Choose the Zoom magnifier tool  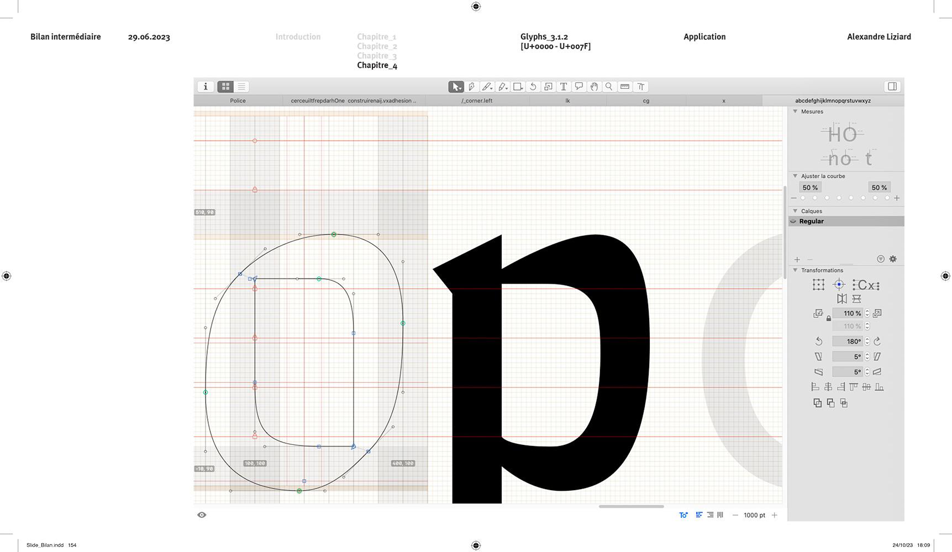609,87
